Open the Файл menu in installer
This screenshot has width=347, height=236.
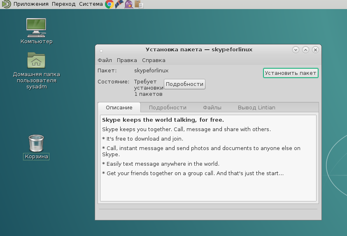click(105, 60)
